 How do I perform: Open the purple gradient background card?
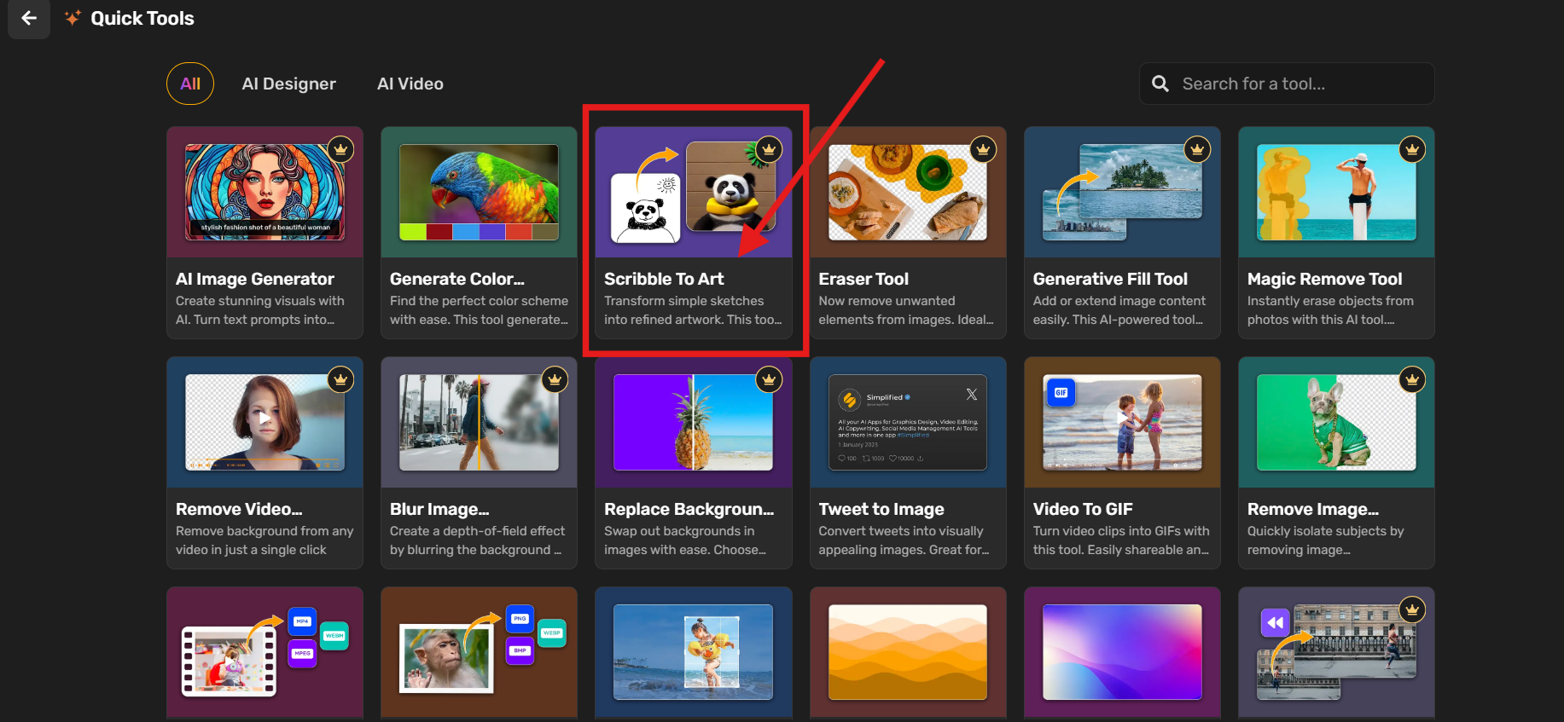pos(1122,652)
